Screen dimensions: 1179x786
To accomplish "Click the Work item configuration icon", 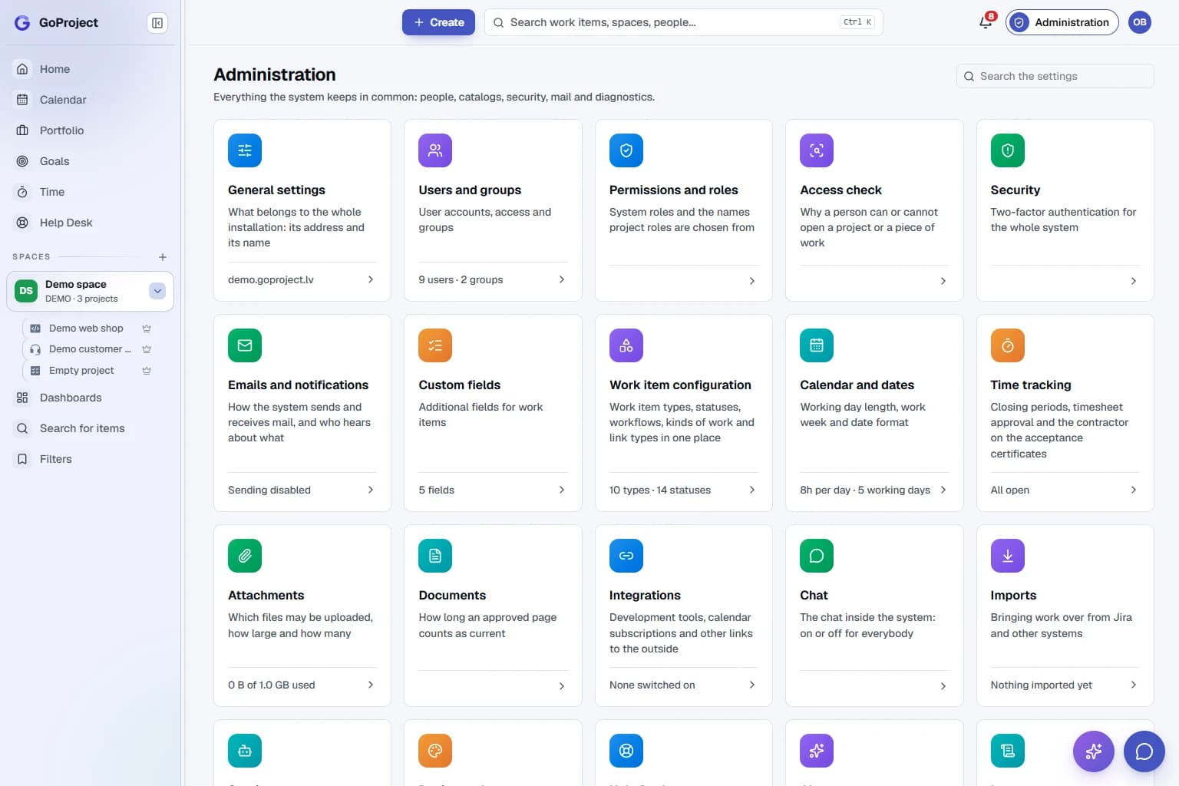I will point(626,345).
